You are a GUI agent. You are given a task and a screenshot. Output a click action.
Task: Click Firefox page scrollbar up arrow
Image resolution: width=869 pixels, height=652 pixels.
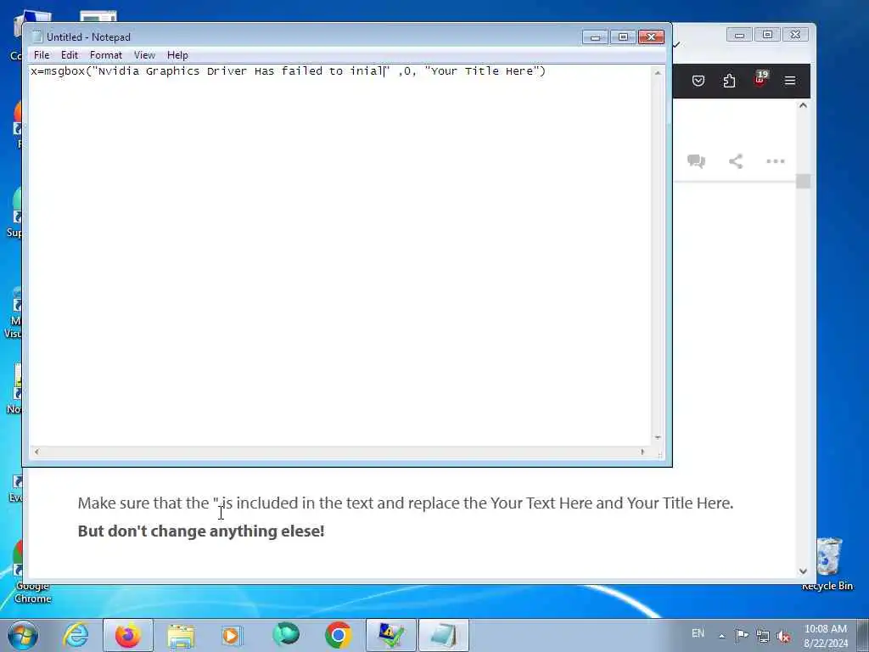tap(803, 105)
